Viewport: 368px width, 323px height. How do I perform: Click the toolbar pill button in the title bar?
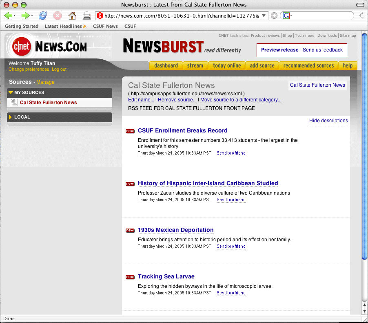(x=360, y=5)
